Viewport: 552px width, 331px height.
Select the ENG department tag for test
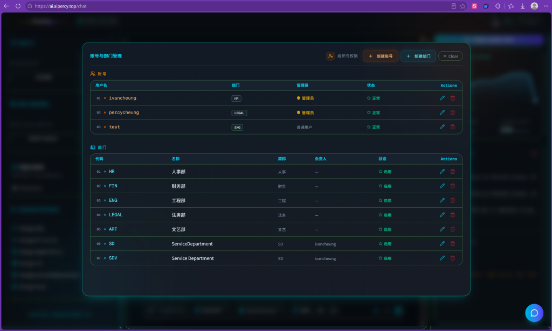click(x=237, y=127)
